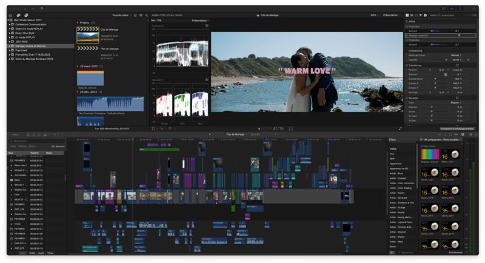Open the titles and generators sidebar
Image resolution: width=485 pixels, height=263 pixels.
click(x=26, y=15)
